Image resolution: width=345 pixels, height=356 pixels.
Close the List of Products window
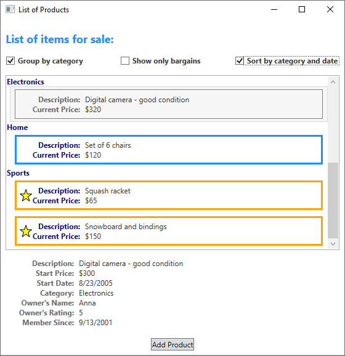tap(330, 9)
